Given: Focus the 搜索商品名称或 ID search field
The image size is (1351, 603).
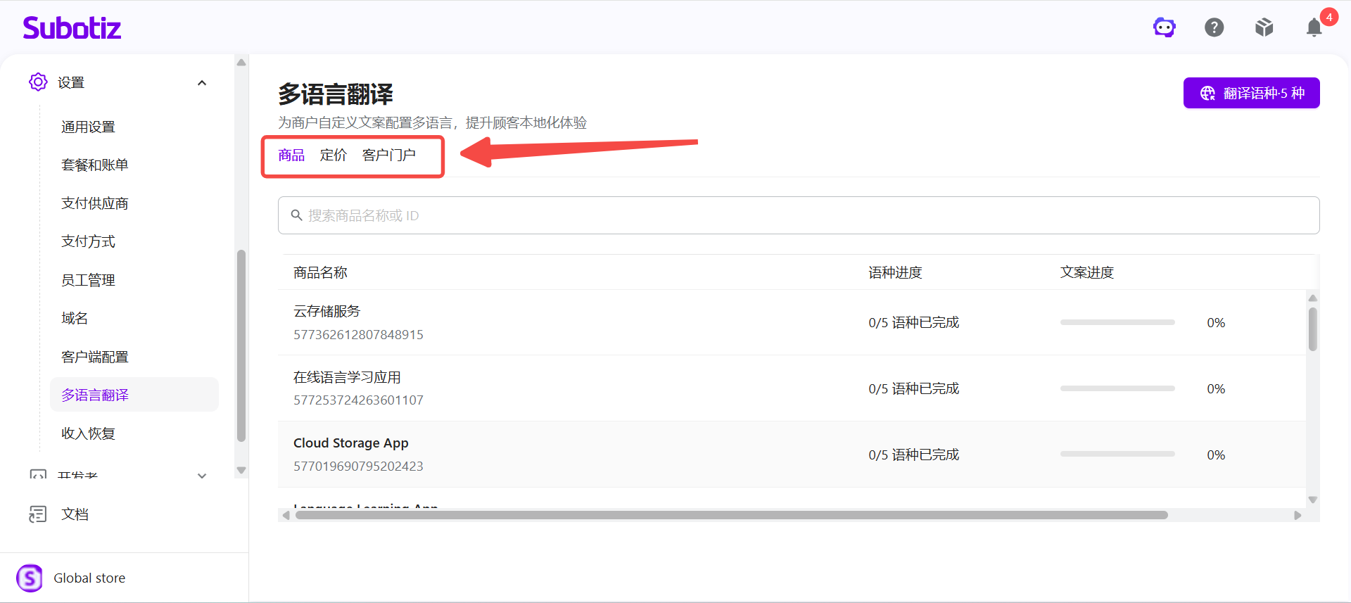Looking at the screenshot, I should pos(799,215).
